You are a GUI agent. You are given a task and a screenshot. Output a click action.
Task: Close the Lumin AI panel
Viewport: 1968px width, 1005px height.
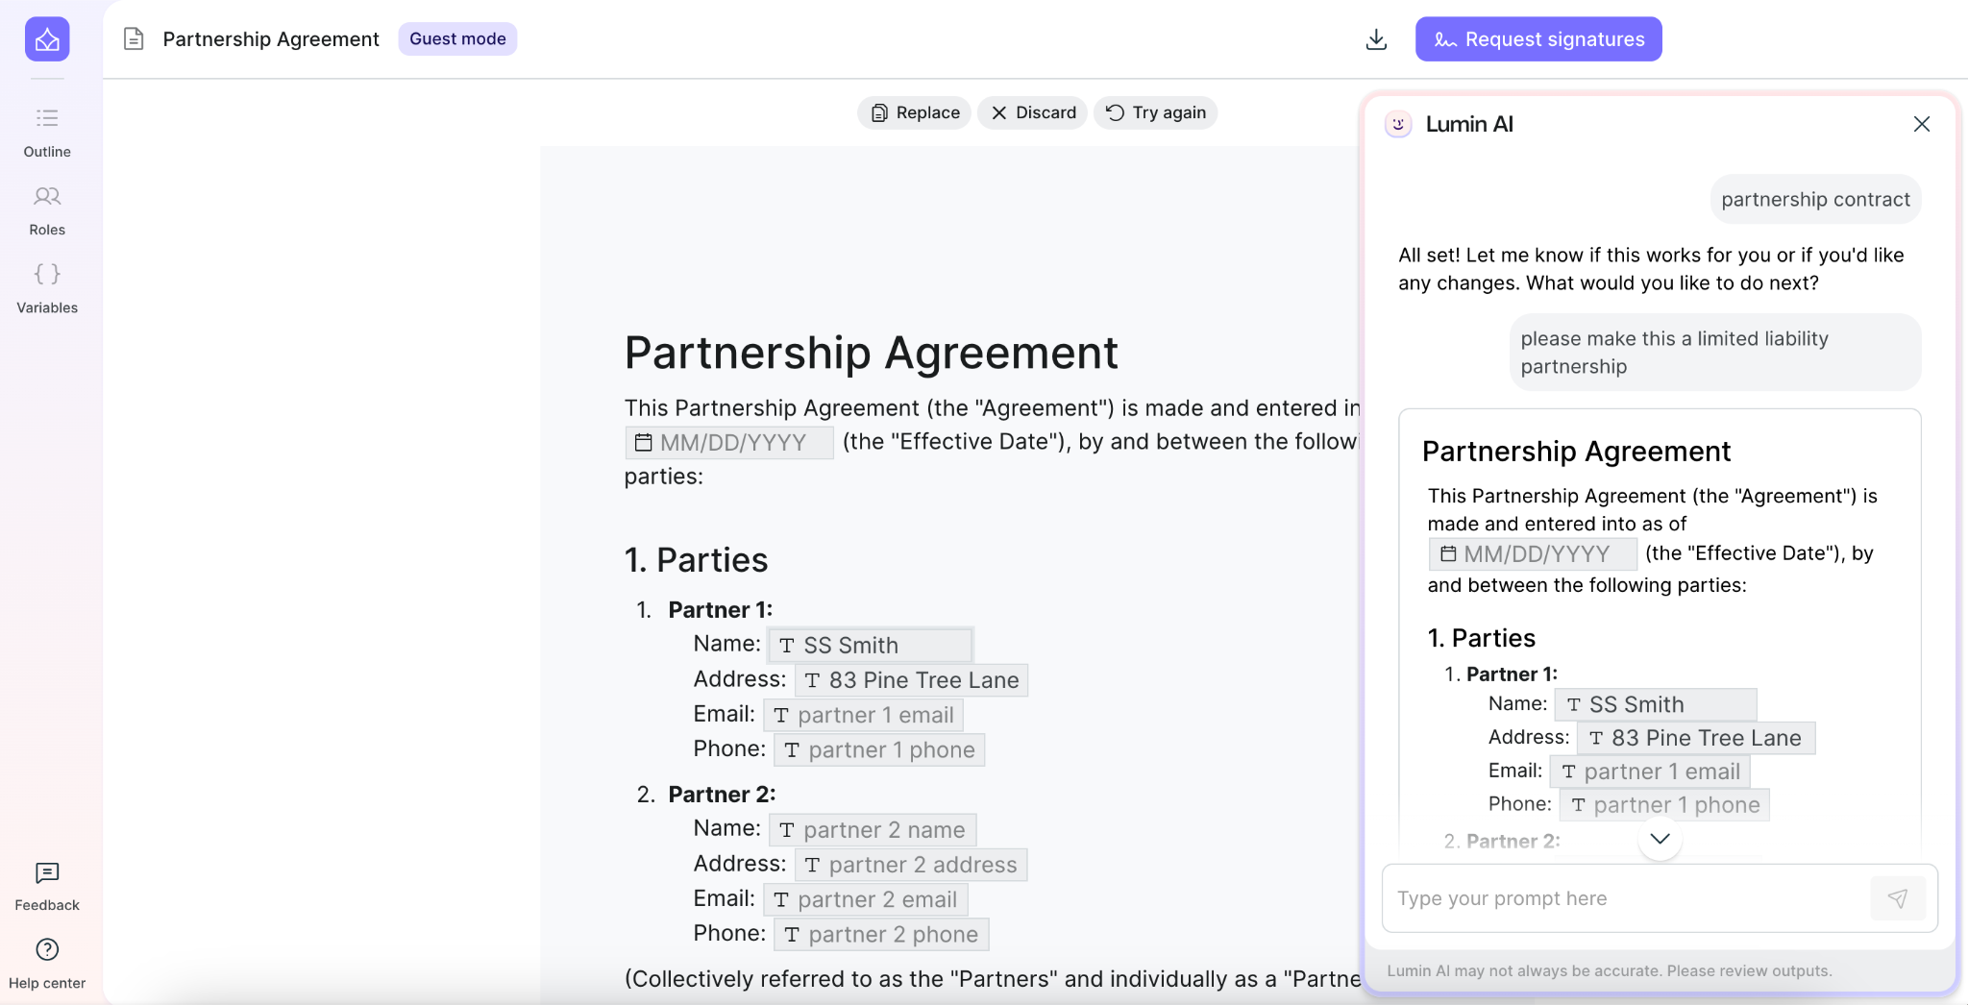coord(1920,124)
